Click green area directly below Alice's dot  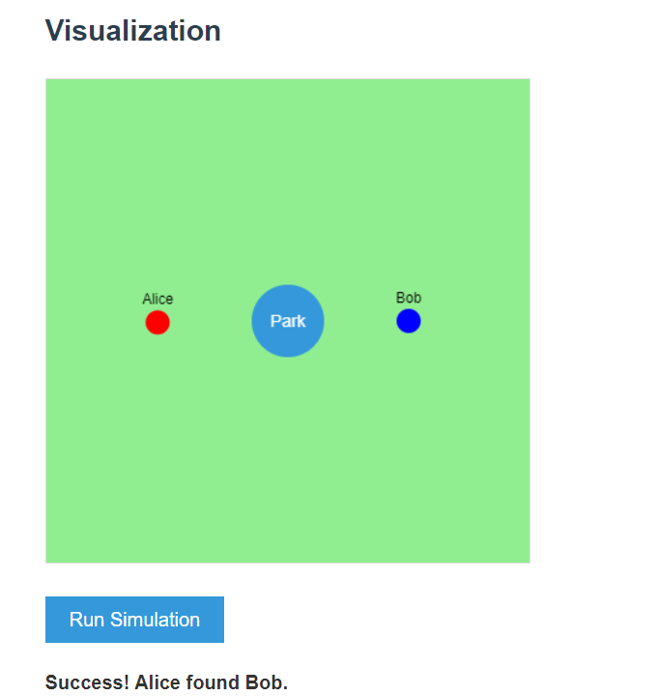pyautogui.click(x=157, y=387)
